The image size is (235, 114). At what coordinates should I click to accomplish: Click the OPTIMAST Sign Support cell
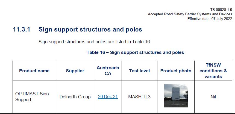[32, 96]
